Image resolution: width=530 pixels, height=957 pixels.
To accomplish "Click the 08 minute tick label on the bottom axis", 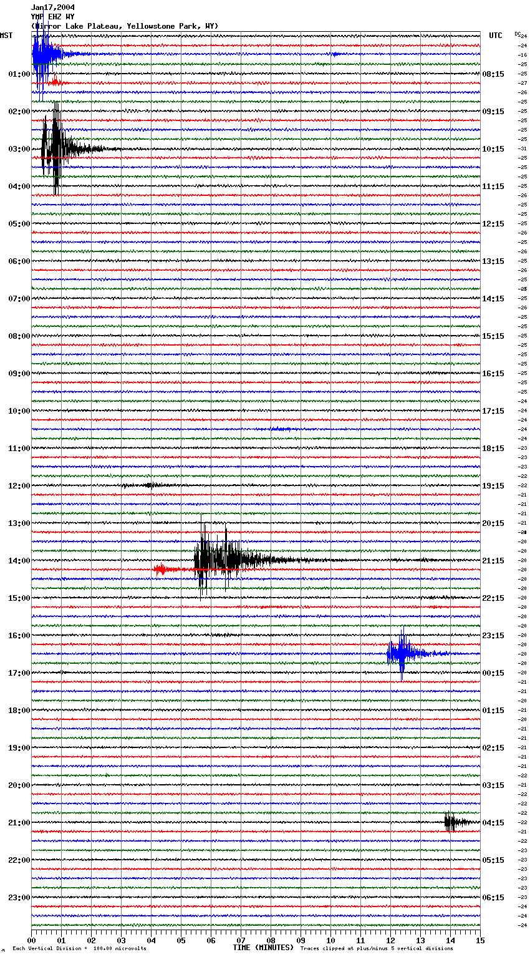I will [271, 940].
